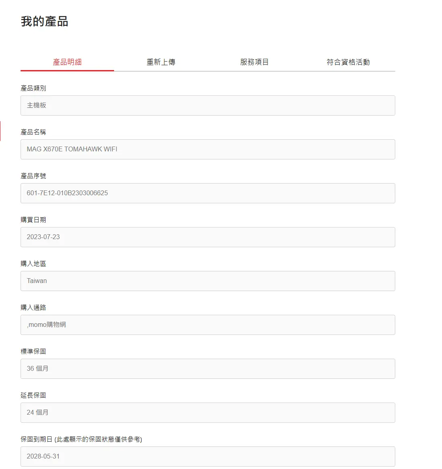Click the 產品序號 label text

[x=33, y=176]
